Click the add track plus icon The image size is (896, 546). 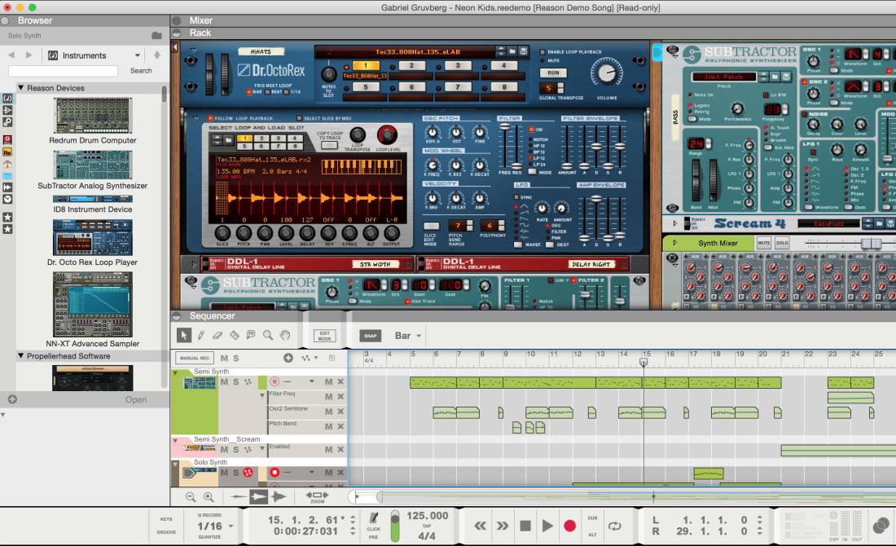288,358
